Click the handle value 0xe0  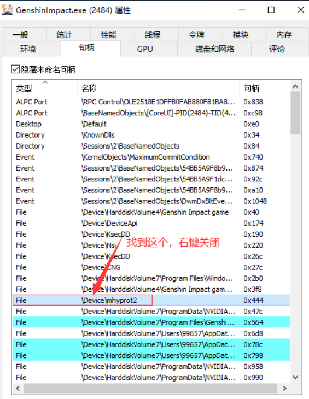(251, 124)
